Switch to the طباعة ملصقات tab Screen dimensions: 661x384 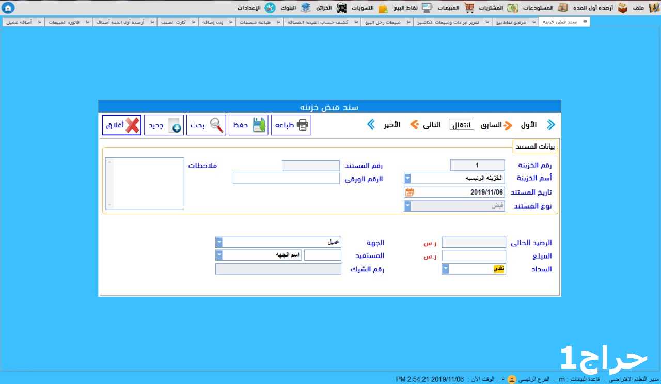259,22
